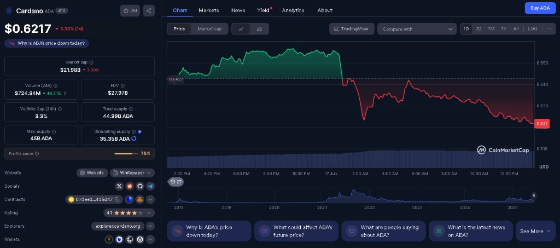Viewport: 560px width, 248px height.
Task: Pause the historical range chart
Action: point(534,195)
